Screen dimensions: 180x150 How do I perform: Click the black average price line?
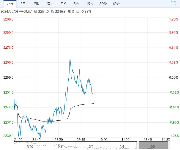pos(83,104)
